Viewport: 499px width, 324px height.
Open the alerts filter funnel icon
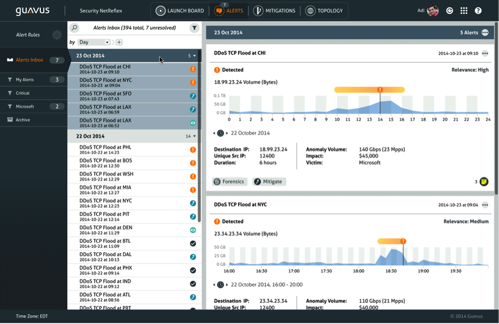click(x=194, y=27)
